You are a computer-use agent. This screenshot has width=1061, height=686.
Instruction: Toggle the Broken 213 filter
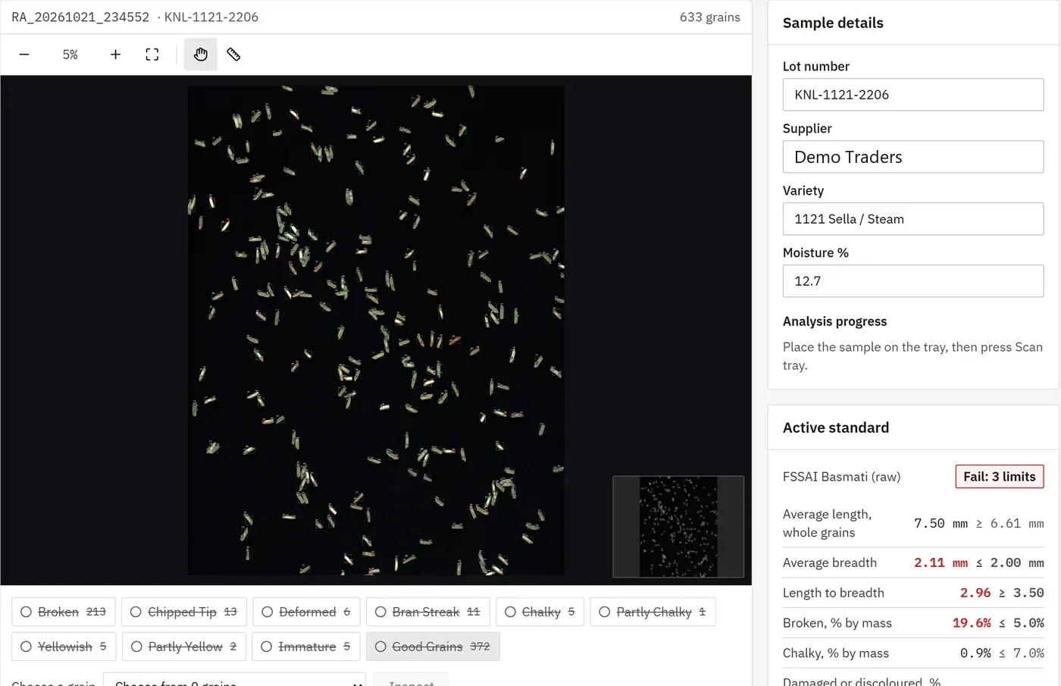pos(64,612)
